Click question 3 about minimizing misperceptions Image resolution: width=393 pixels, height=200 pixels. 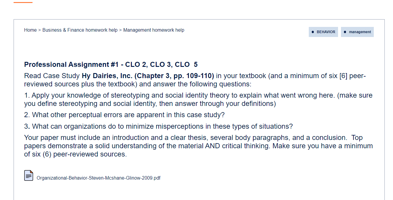[x=158, y=126]
